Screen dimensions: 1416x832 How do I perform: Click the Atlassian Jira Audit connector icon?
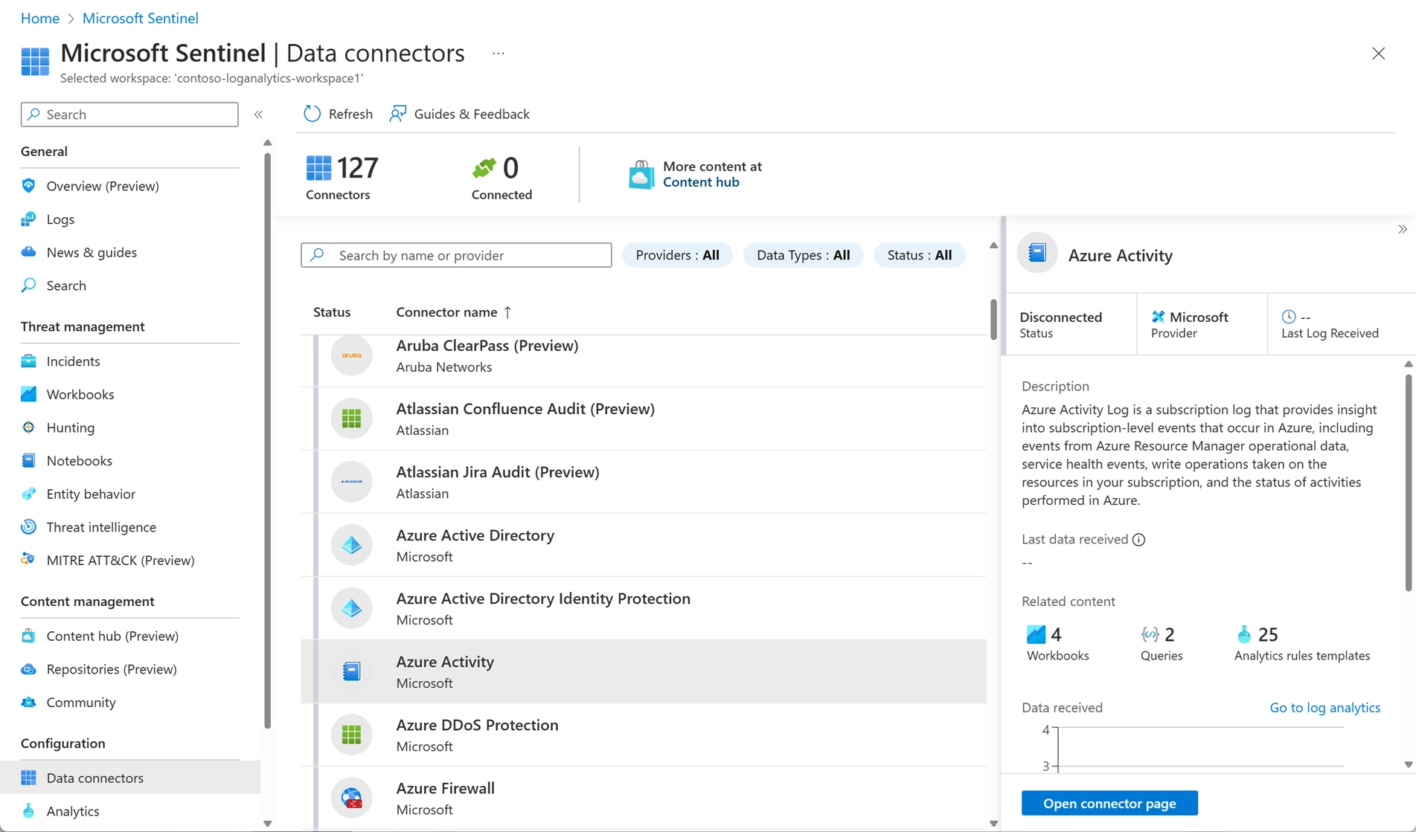coord(351,482)
